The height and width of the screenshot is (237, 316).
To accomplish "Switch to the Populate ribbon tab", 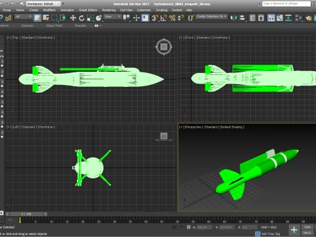I will (80, 26).
